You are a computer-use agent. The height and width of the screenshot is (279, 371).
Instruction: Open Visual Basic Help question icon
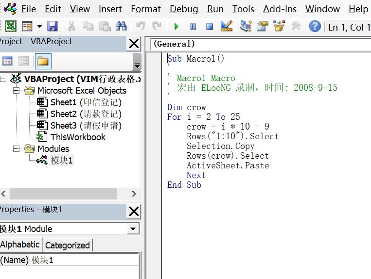point(315,26)
